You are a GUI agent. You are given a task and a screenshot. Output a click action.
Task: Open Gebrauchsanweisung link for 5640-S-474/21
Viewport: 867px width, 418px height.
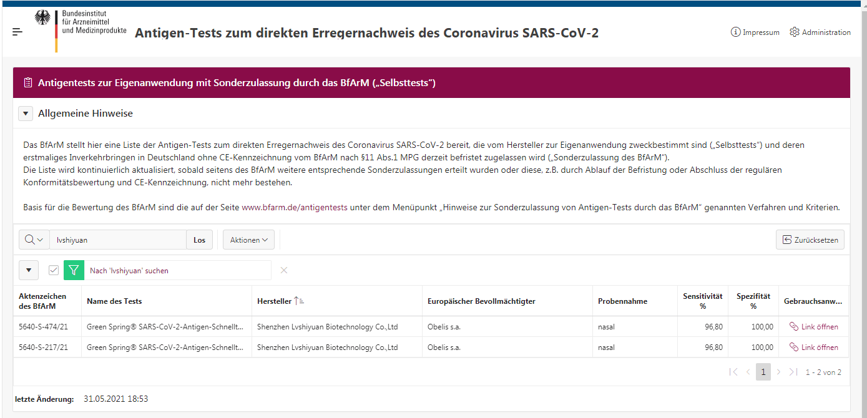tap(813, 327)
